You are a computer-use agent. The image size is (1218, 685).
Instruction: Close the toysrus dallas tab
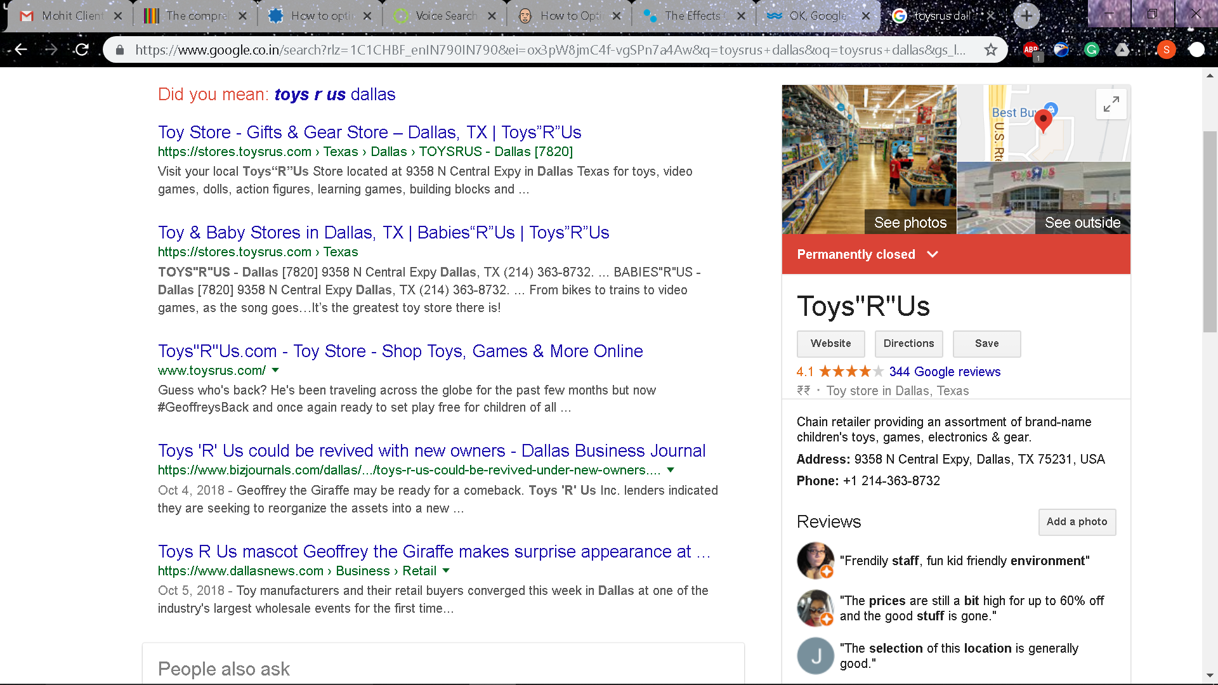point(991,16)
